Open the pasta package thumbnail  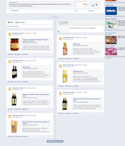click(x=14, y=127)
